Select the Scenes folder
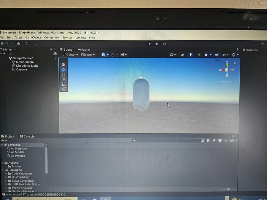The width and height of the screenshot is (267, 200). coord(15,166)
